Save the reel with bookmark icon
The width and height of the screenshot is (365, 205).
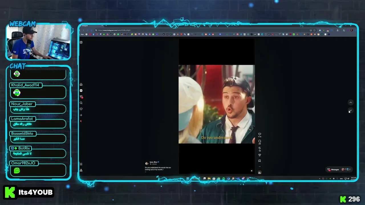click(x=259, y=161)
